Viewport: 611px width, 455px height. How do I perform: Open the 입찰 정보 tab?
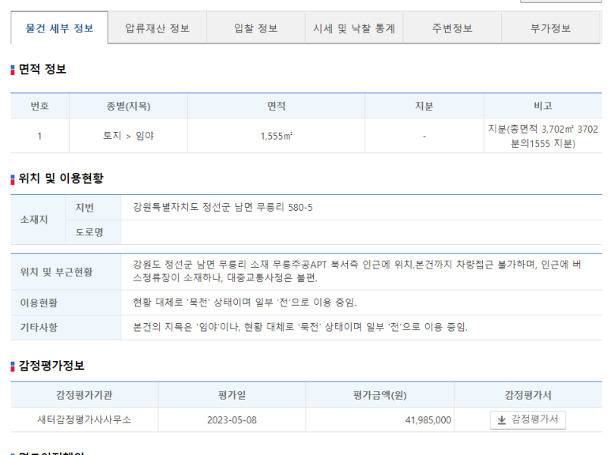click(x=255, y=28)
